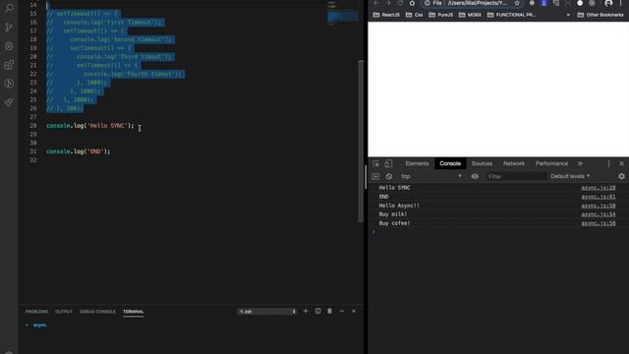
Task: Go to browser Home page
Action: 412,3
